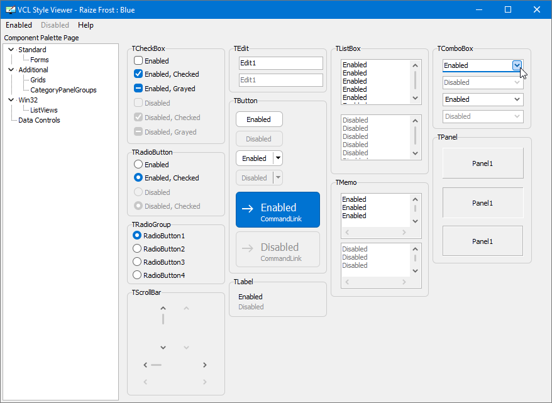Select ListViews in the palette tree
Screen dimensions: 552x403
(x=43, y=110)
